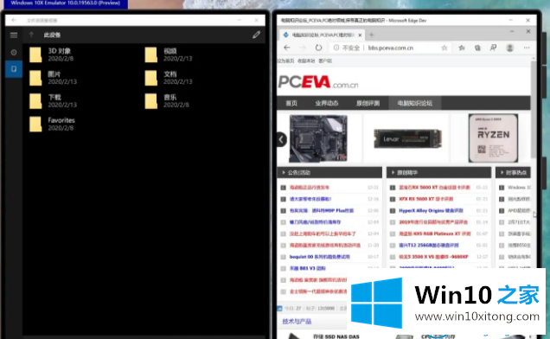The width and height of the screenshot is (550, 339).
Task: Open the hamburger menu in file explorer
Action: (14, 35)
